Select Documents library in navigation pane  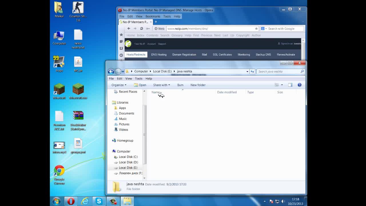point(126,113)
